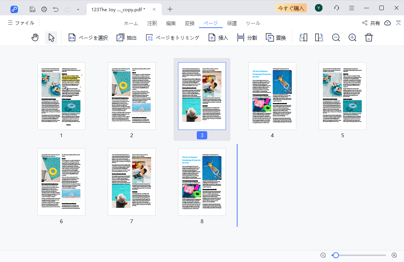Screen dimensions: 404x262
Task: Print the document using the printer icon
Action: [x=44, y=9]
